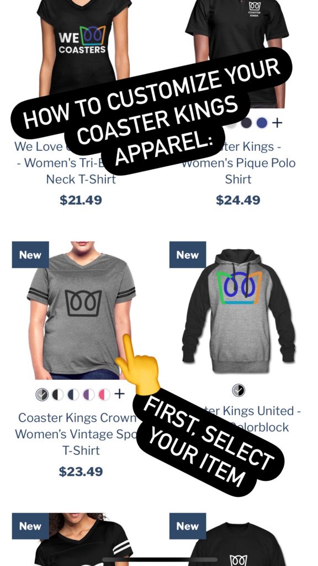Tap the We Coasters logo on the black V-neck shirt
This screenshot has height=566, width=318.
83,40
